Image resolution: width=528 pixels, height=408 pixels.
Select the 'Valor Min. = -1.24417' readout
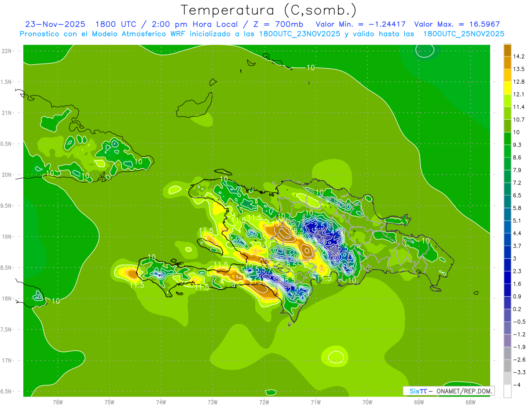[x=361, y=24]
